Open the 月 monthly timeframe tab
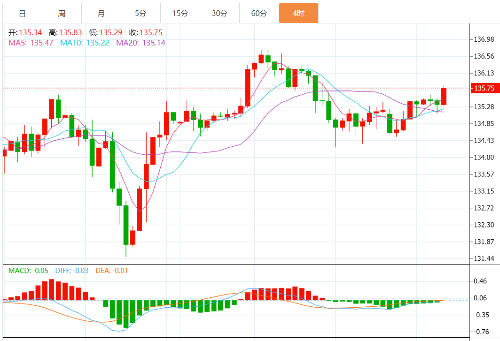 pos(101,13)
